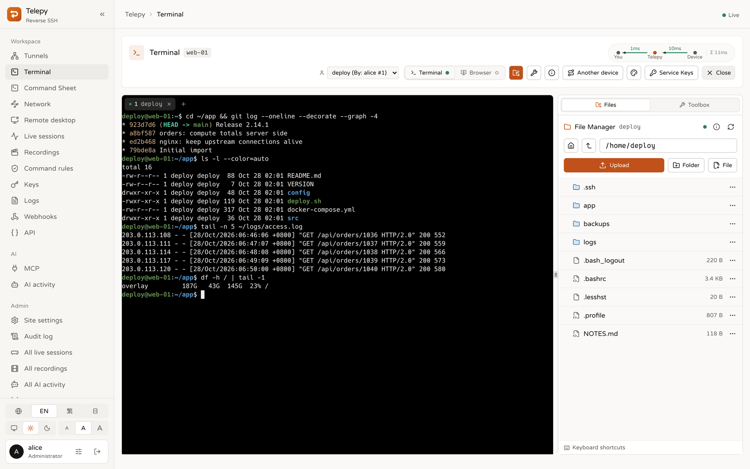
Task: Open options menu for .ssh folder
Action: (x=732, y=187)
